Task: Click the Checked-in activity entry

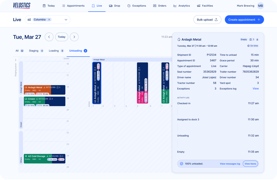Action: point(218,103)
